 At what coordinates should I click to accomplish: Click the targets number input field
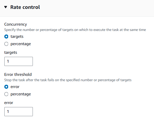(x=19, y=61)
